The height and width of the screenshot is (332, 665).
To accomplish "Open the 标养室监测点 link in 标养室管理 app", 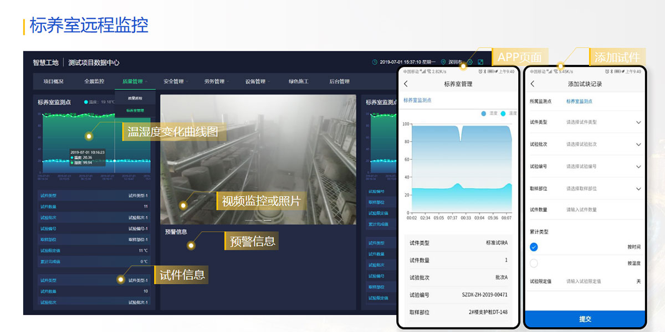I will [417, 100].
